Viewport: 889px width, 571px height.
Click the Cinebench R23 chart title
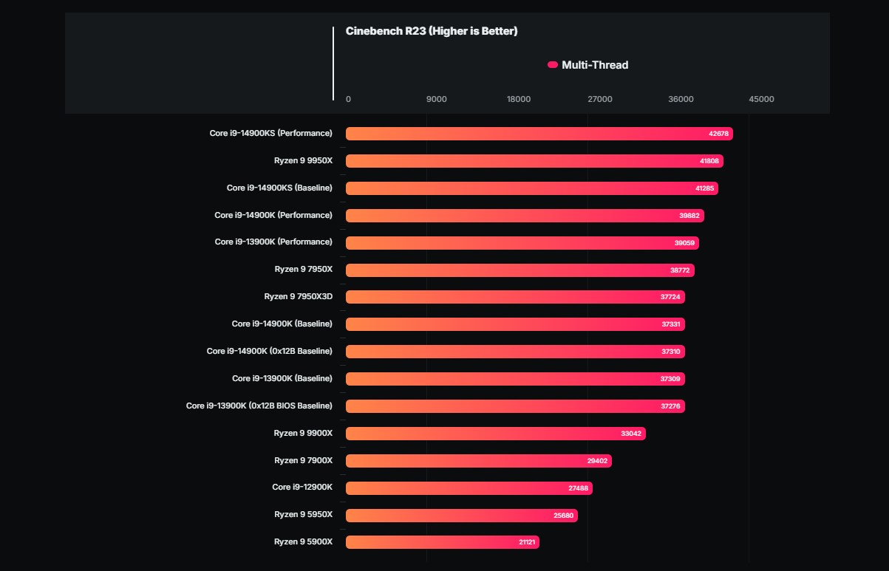[x=432, y=31]
